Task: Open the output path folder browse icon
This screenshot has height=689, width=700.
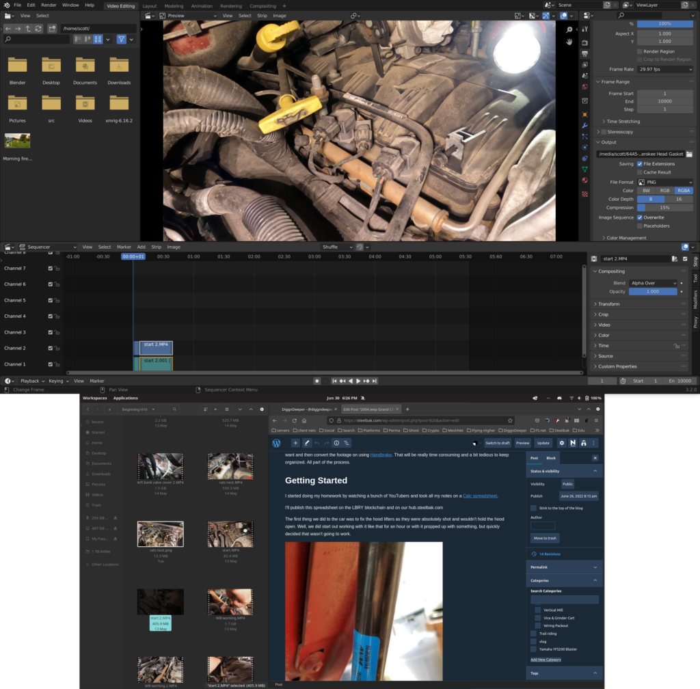Action: [689, 154]
